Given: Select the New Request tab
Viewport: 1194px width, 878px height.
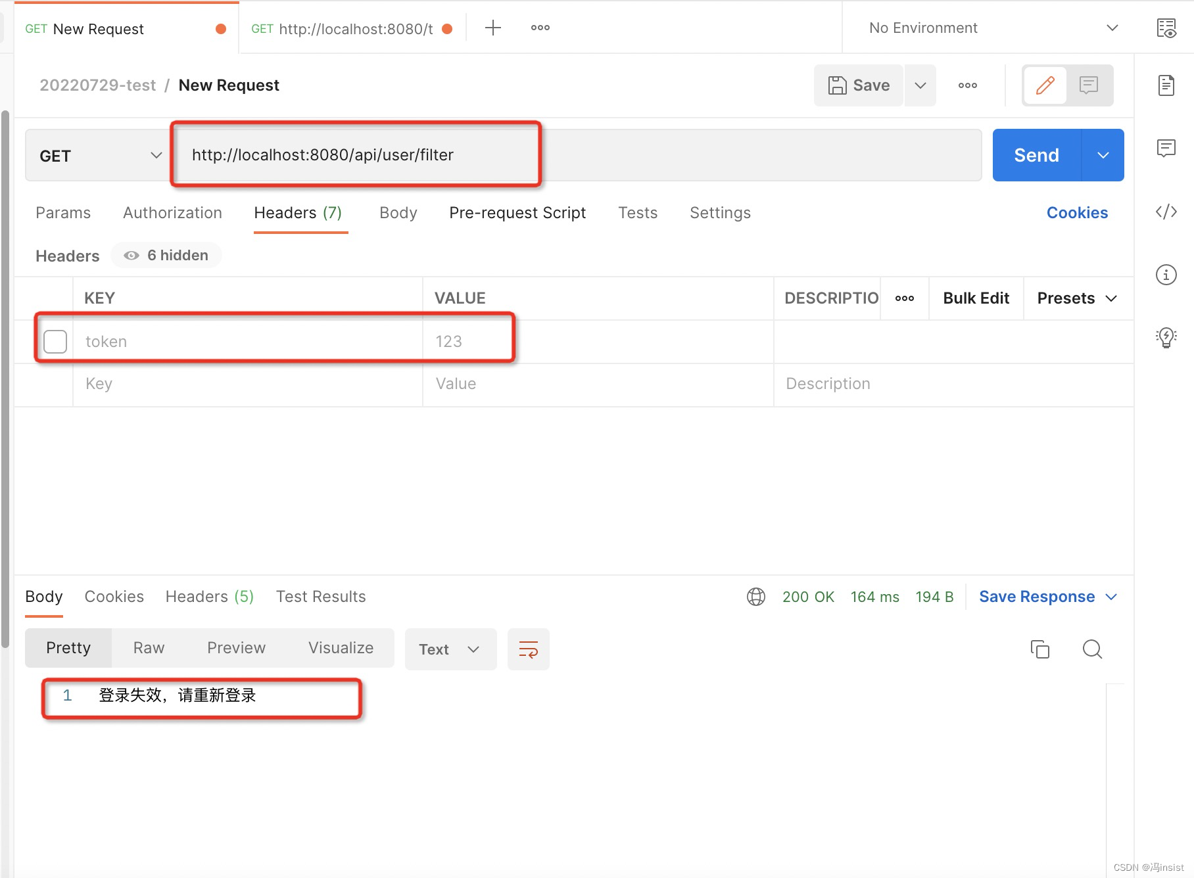Looking at the screenshot, I should 126,28.
